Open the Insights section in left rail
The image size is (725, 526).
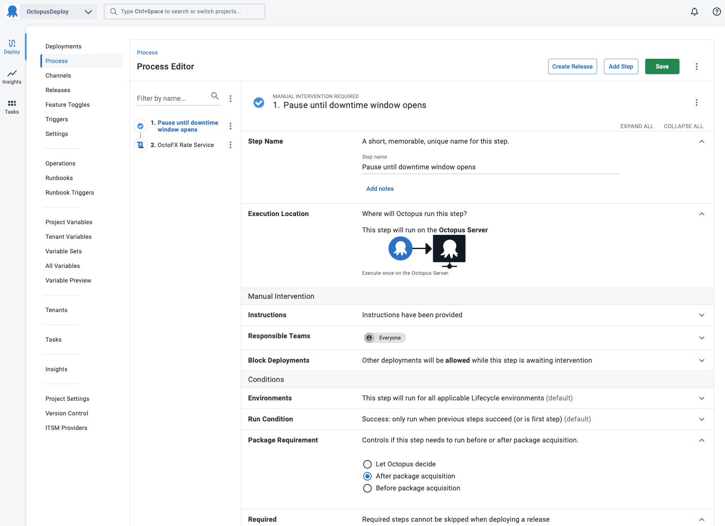[x=12, y=77]
